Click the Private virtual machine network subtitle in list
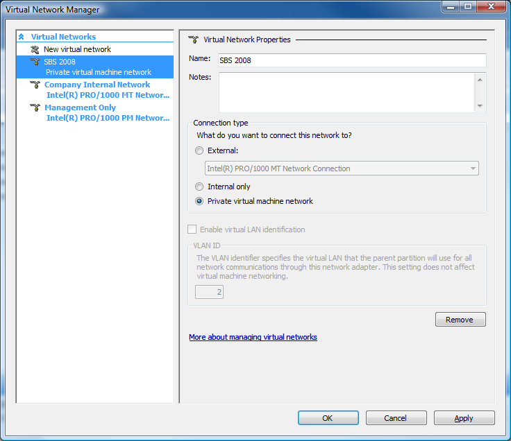Image resolution: width=511 pixels, height=441 pixels. 99,72
